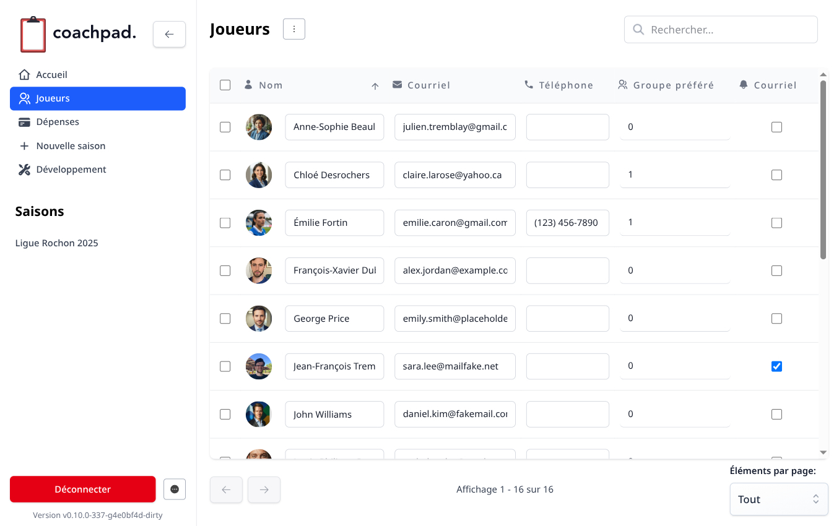Select the Développement tools icon
This screenshot has width=839, height=526.
24,169
